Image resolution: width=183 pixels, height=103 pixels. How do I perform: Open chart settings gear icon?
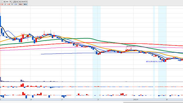[x=17, y=2]
